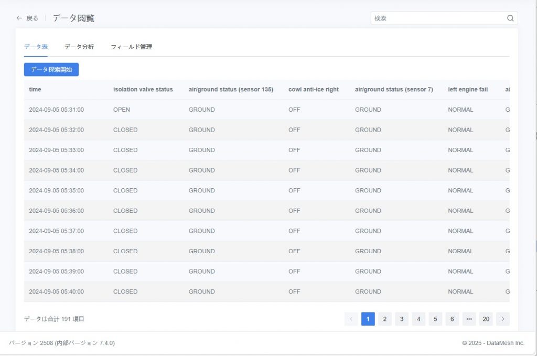Go to the next page arrow

[503, 319]
